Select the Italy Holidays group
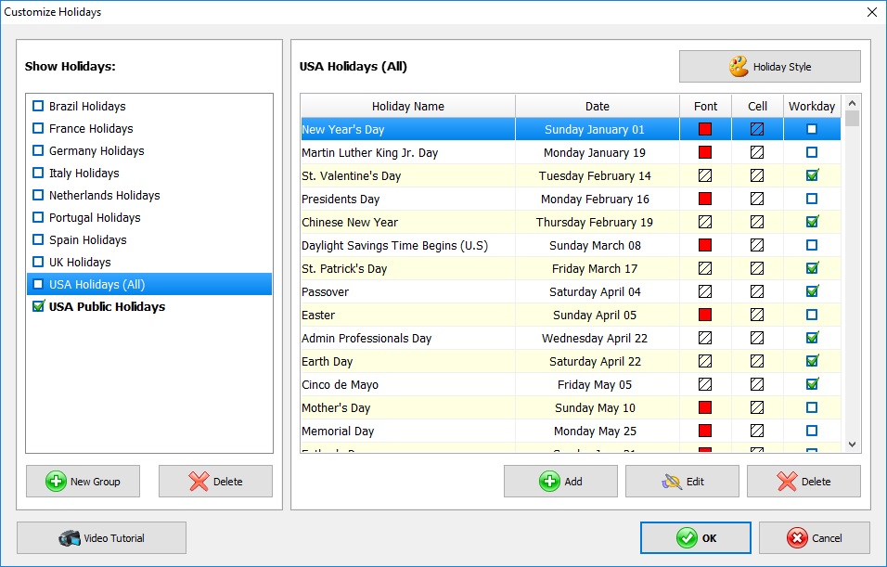The width and height of the screenshot is (887, 567). coord(149,173)
